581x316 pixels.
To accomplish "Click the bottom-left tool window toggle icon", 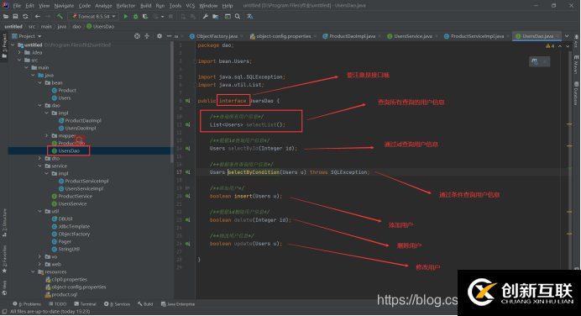I will 4,312.
